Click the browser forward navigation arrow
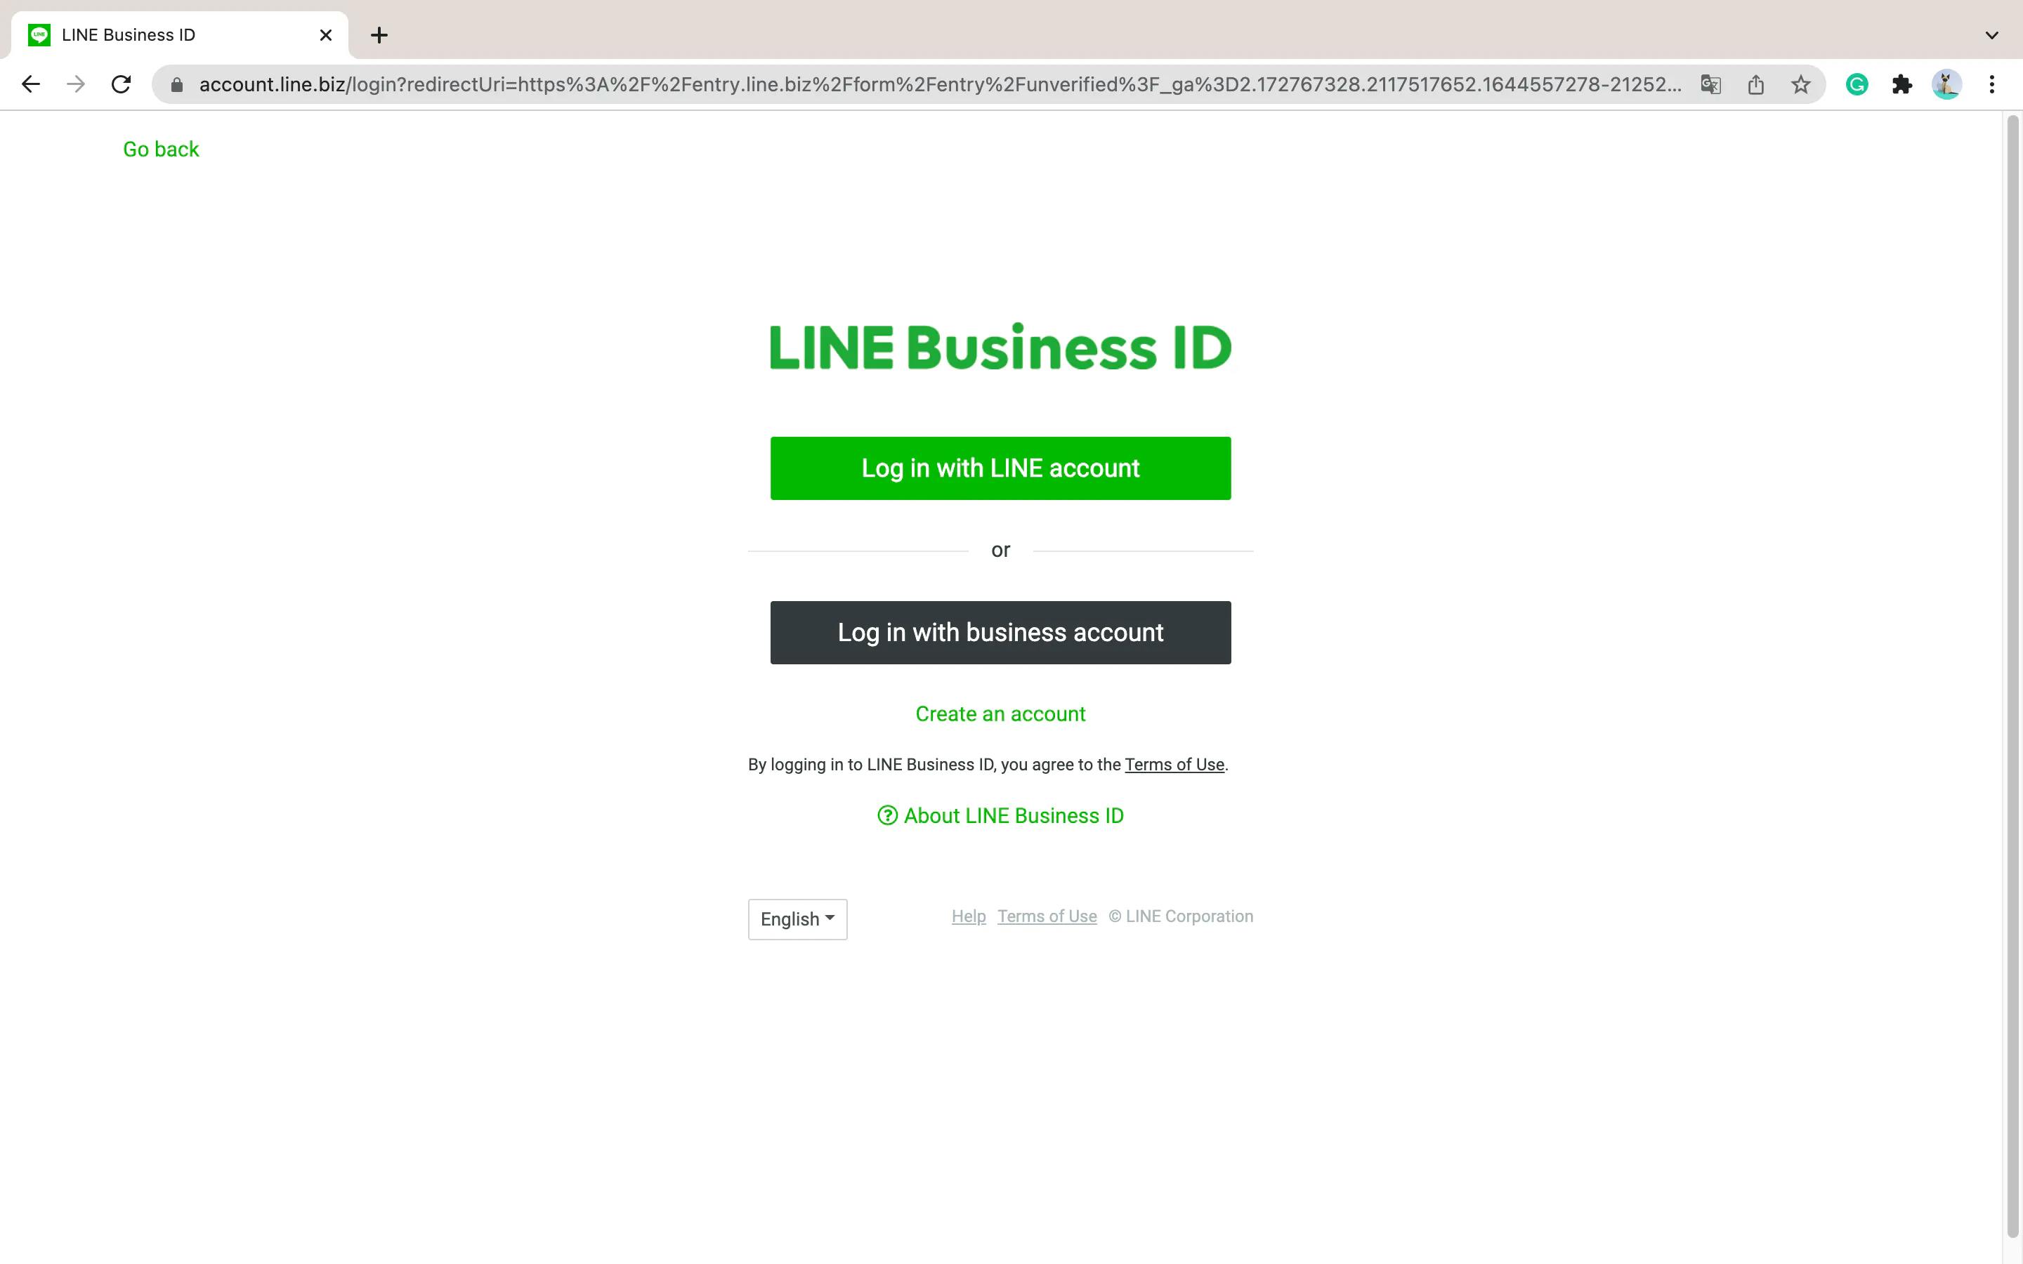2023x1264 pixels. [74, 83]
